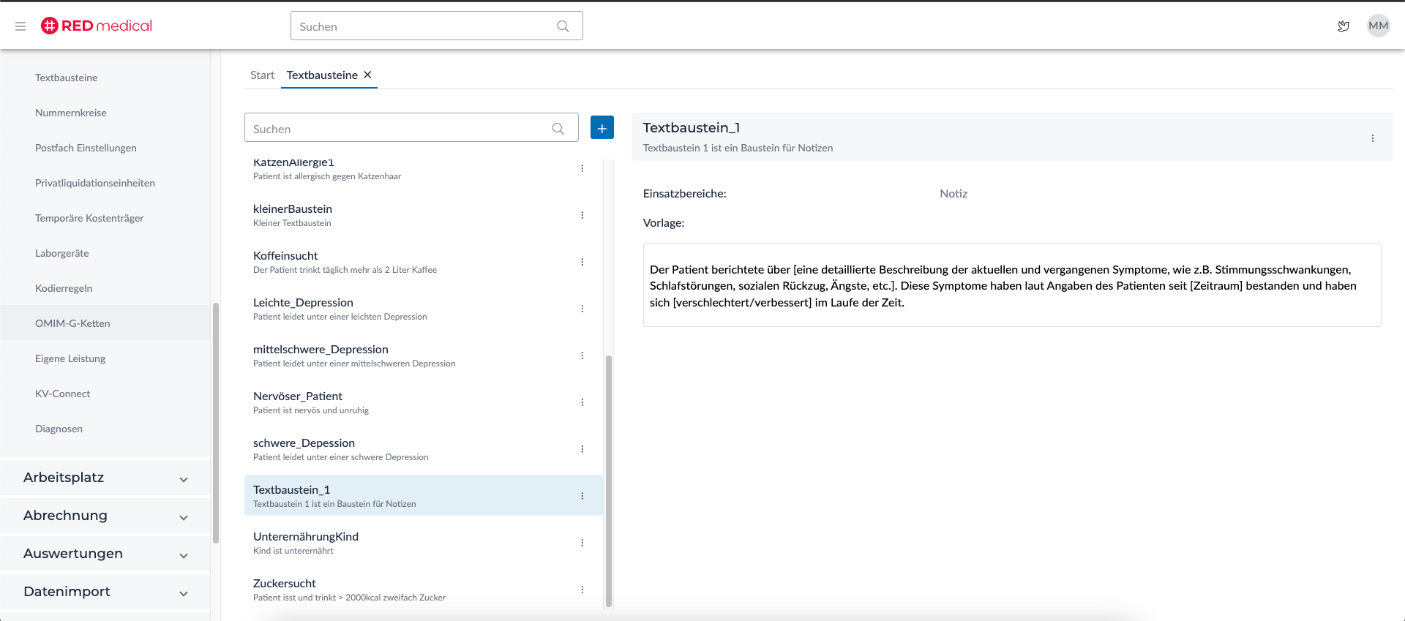Open the hamburger navigation menu
1405x621 pixels.
click(x=20, y=26)
